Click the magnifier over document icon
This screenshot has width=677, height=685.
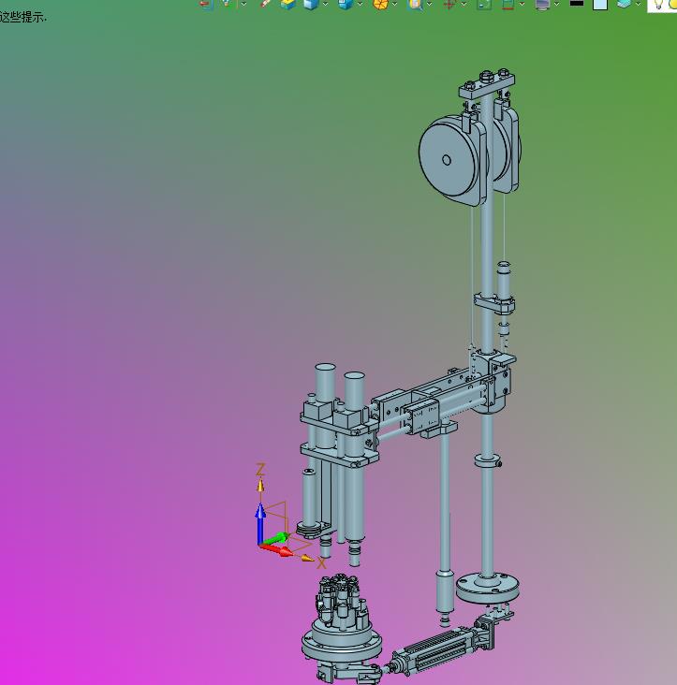click(x=415, y=5)
